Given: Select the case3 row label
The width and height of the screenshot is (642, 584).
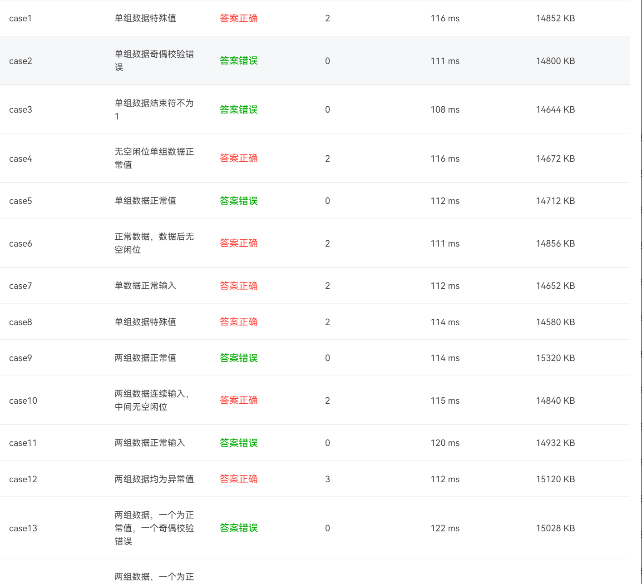Looking at the screenshot, I should 20,110.
